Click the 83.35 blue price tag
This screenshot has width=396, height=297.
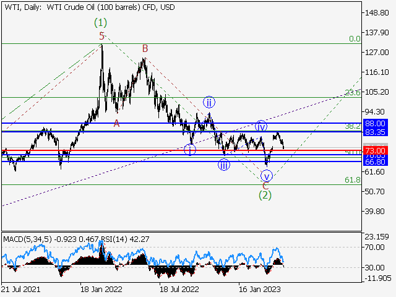click(x=377, y=132)
